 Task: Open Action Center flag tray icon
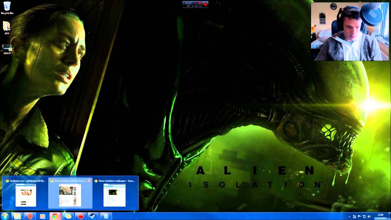(360, 217)
